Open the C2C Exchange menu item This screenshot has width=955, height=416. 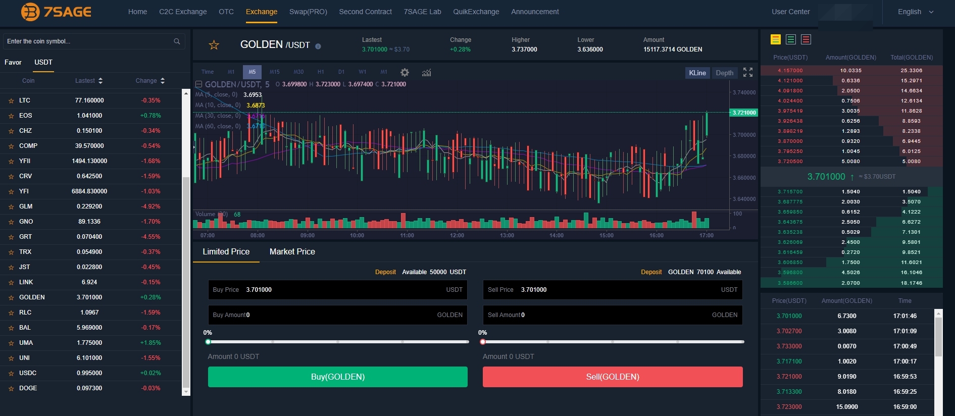[183, 12]
